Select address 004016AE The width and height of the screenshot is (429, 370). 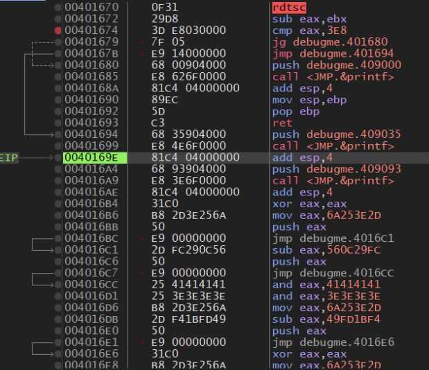(91, 192)
